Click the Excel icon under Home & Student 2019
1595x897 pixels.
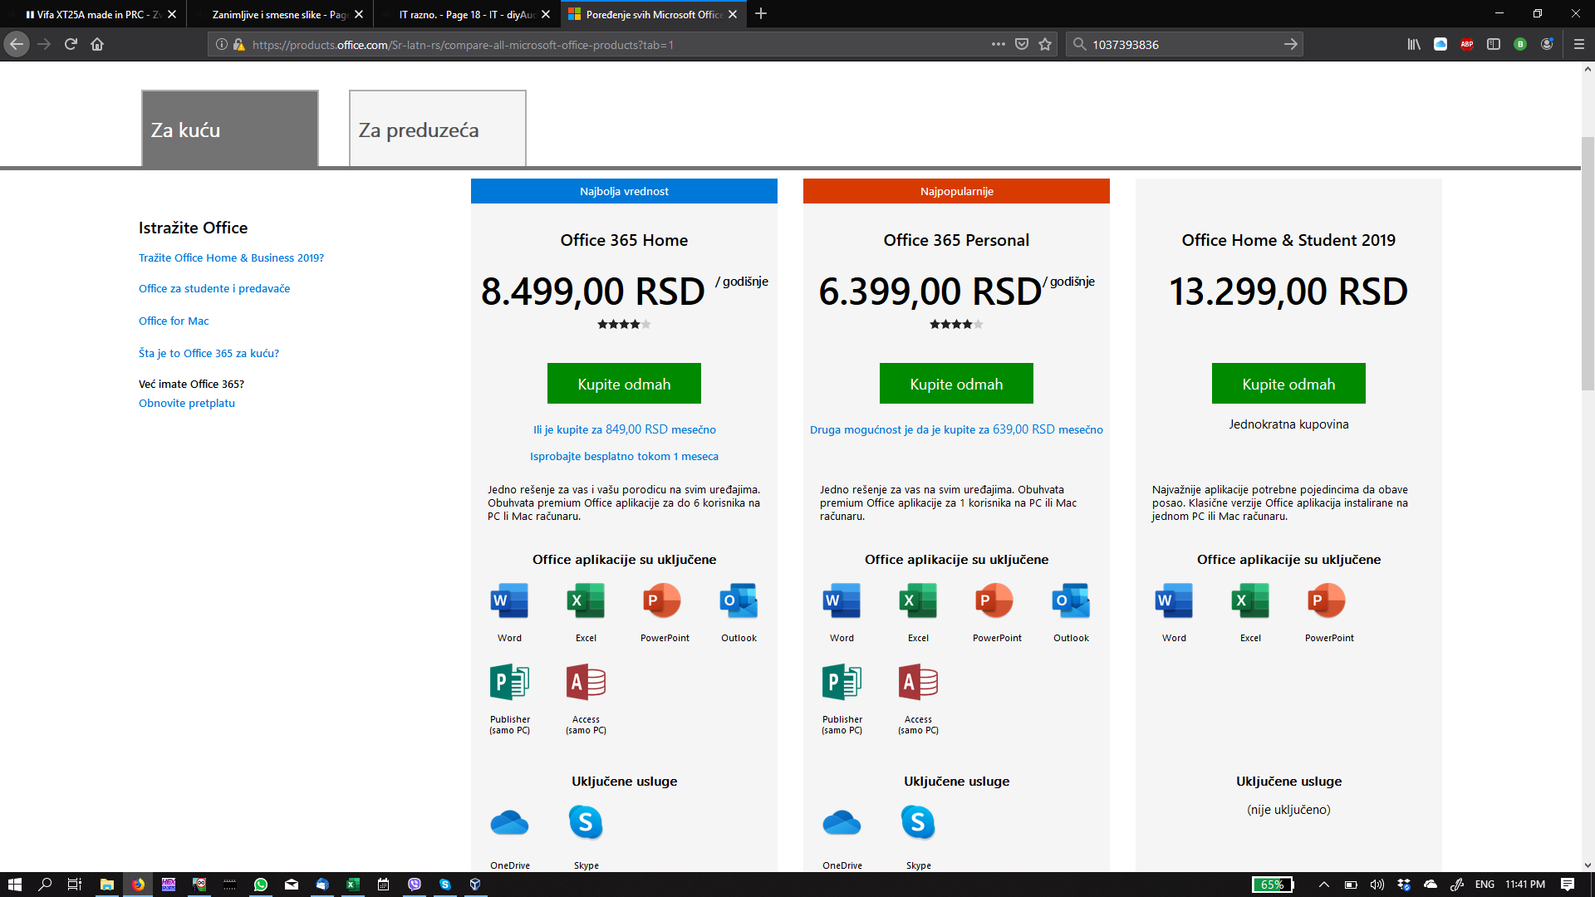(1250, 600)
